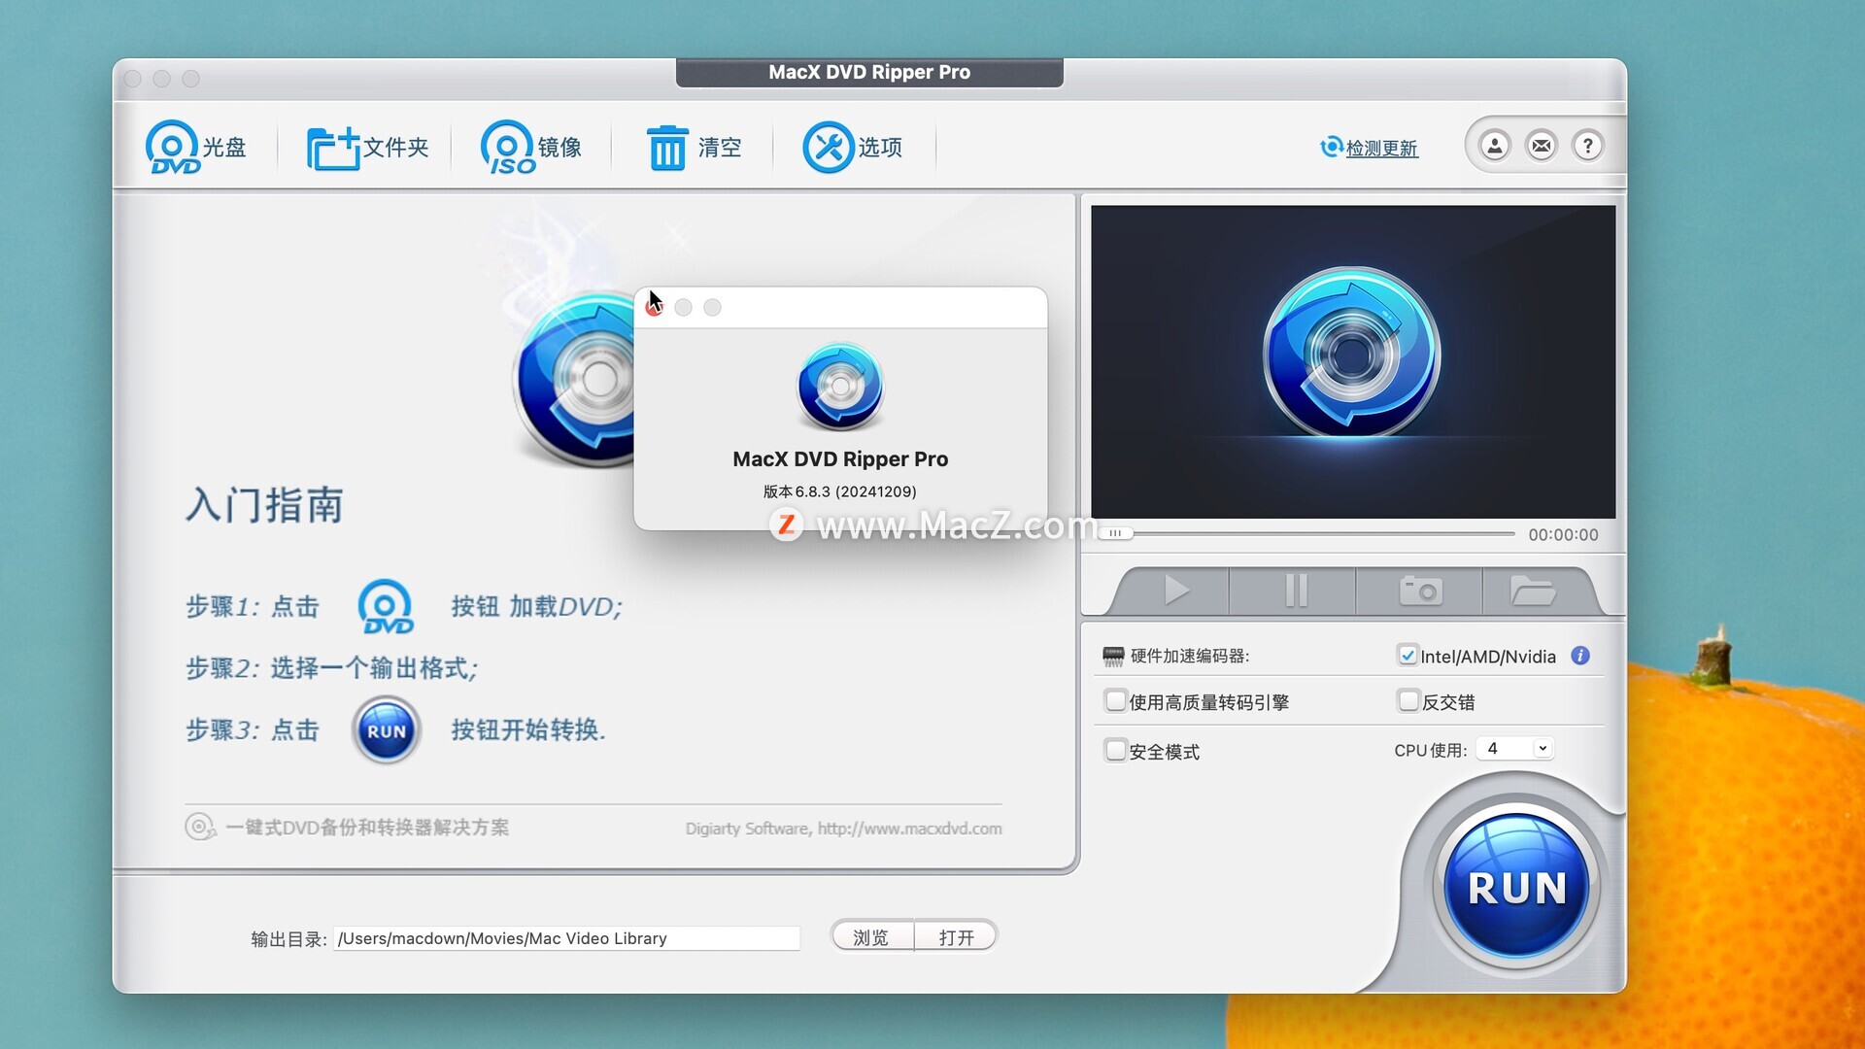This screenshot has width=1865, height=1049.
Task: Click the About dialog app icon
Action: 840,387
